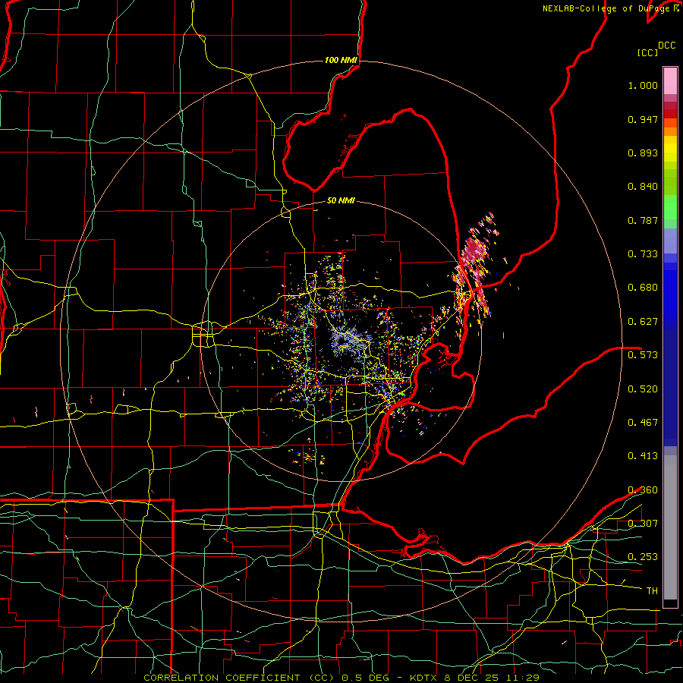Select the 0.307 scale value
This screenshot has width=683, height=683.
tap(643, 524)
